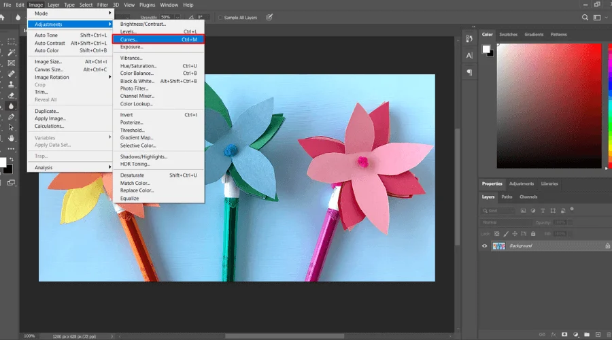Screen dimensions: 612x340
Task: Choose Curves from Adjustments submenu
Action: coord(158,39)
